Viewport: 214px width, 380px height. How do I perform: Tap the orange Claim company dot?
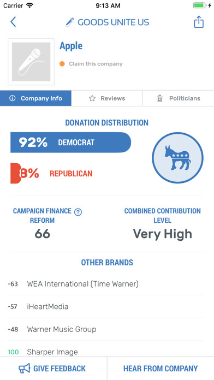(x=62, y=64)
